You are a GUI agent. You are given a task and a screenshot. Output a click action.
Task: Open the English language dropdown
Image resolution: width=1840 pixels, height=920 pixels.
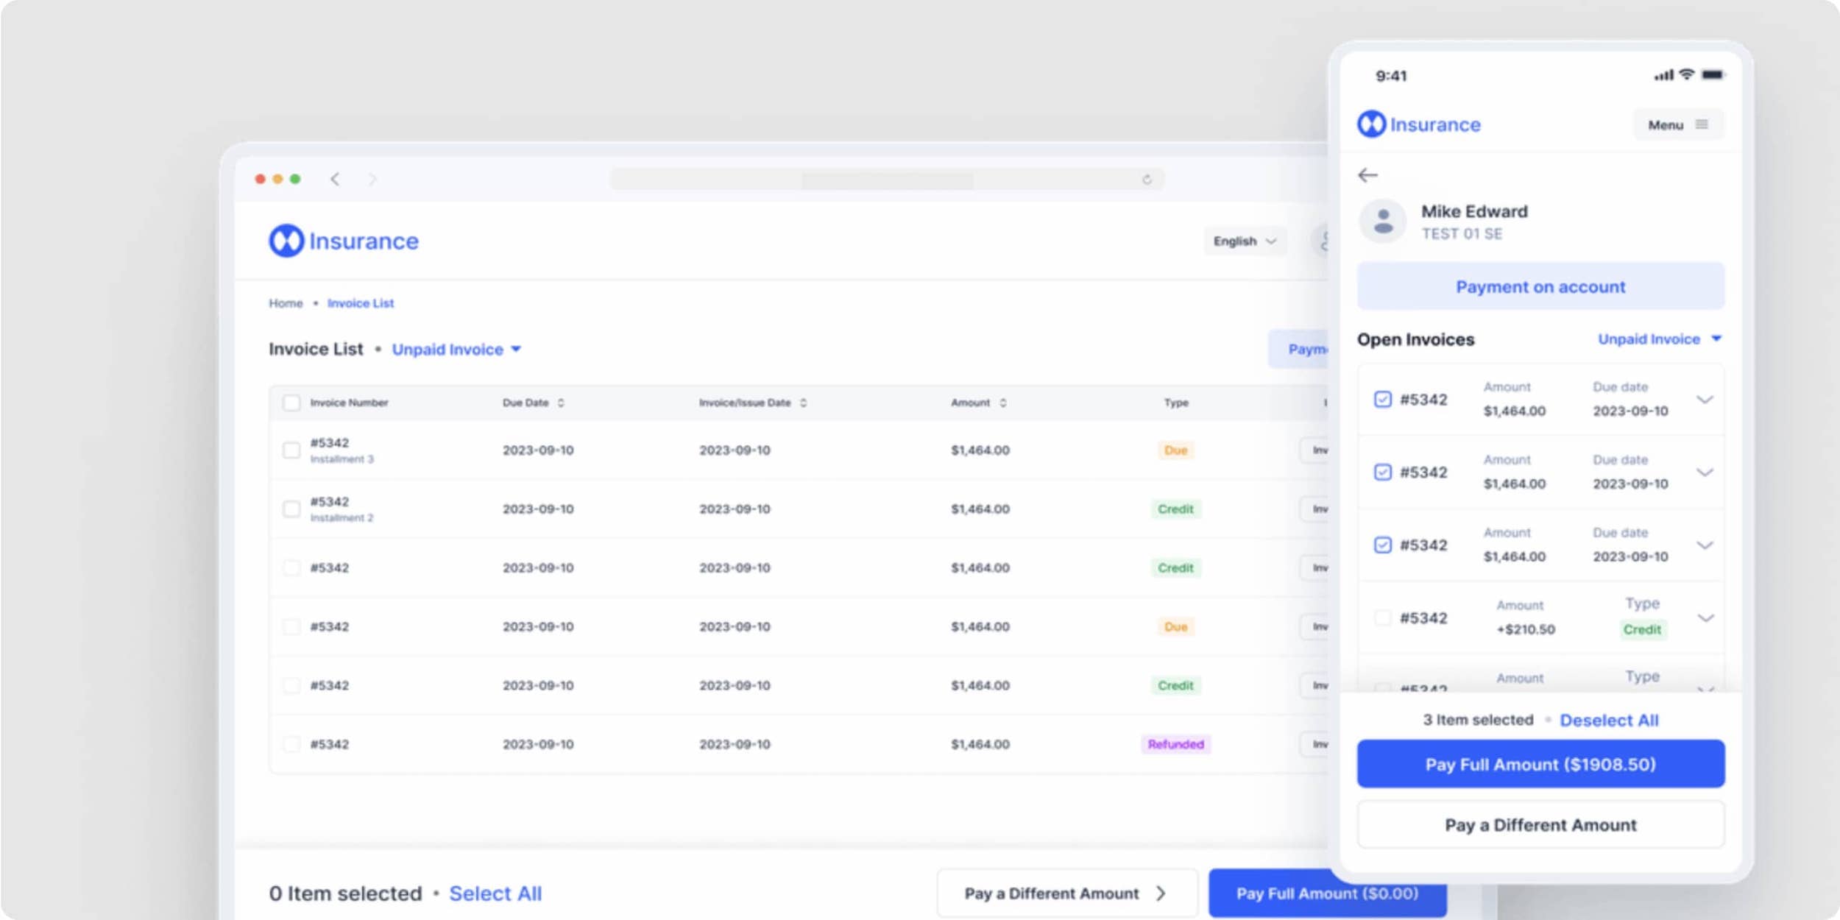(x=1245, y=241)
